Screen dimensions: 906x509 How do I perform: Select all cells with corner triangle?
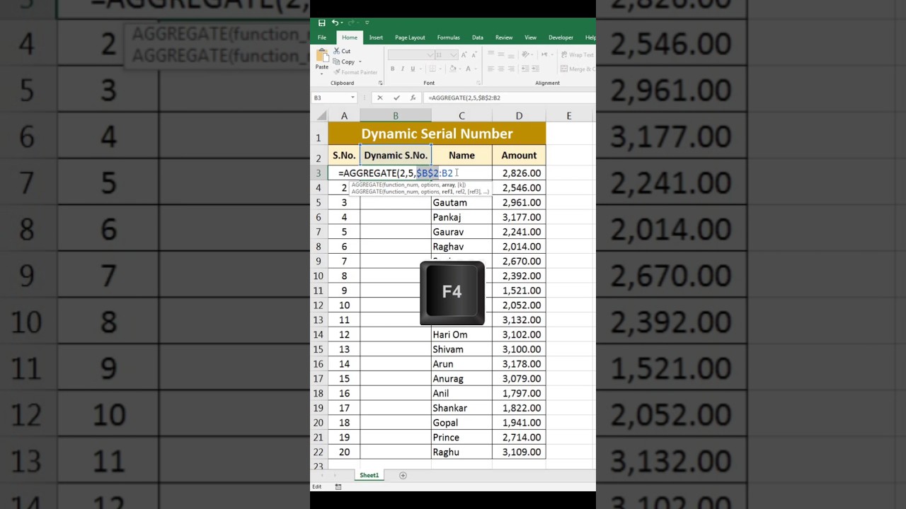tap(322, 116)
